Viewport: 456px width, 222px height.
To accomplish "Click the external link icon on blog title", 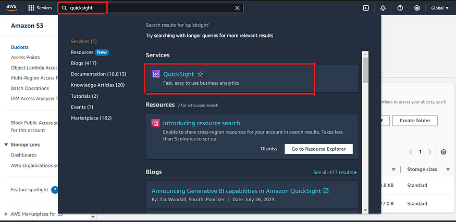I will tap(326, 191).
